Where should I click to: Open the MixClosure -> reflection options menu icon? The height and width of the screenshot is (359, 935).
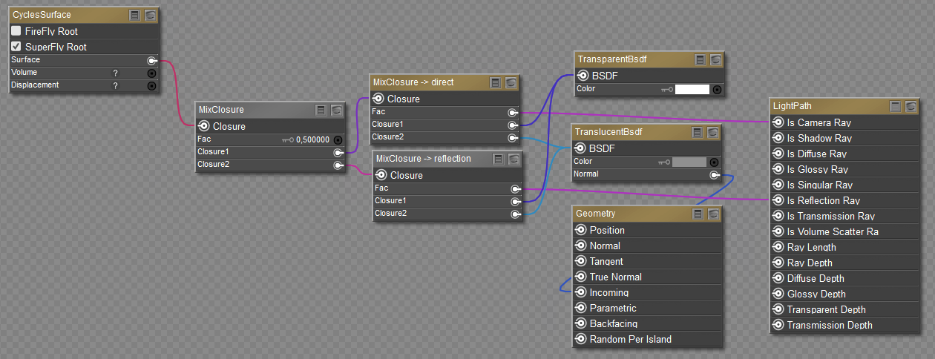click(x=498, y=159)
